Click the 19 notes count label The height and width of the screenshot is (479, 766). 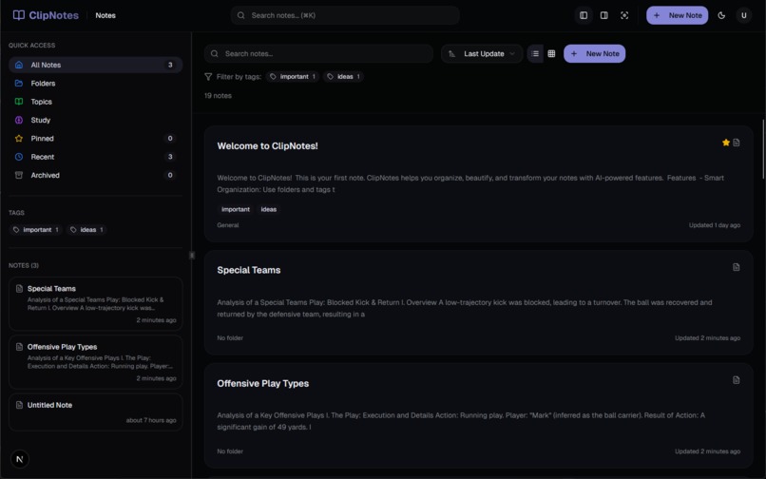(218, 96)
